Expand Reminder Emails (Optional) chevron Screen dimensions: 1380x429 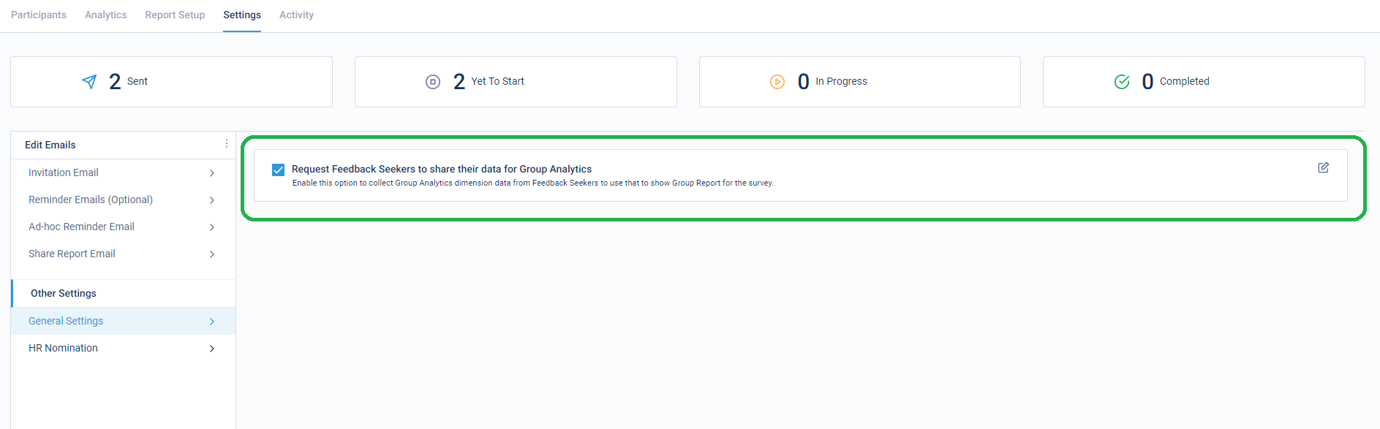pos(212,200)
